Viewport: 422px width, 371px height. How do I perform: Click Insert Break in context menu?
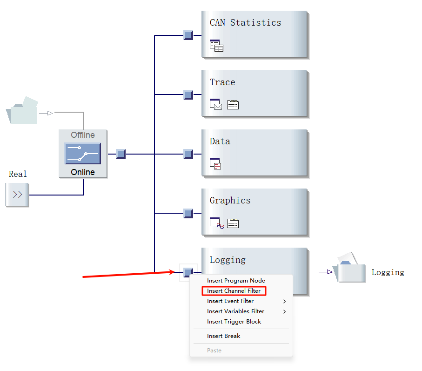click(x=223, y=336)
